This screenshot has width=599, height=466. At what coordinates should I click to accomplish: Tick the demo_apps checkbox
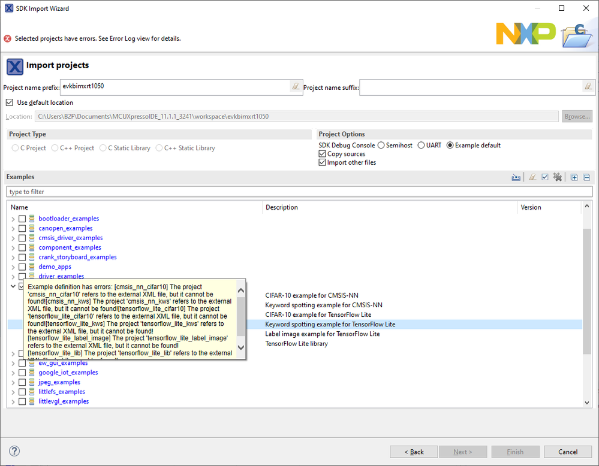[22, 267]
